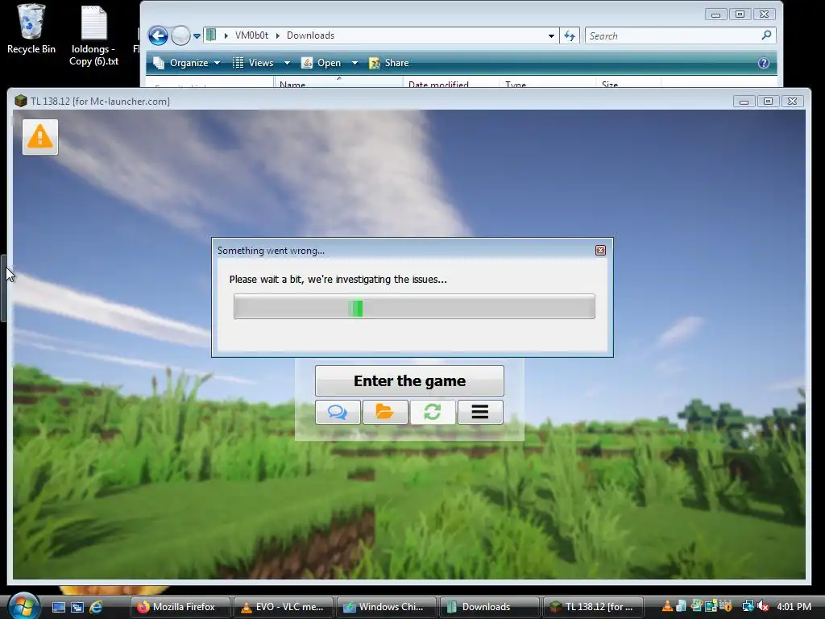Launch Internet Explorer from quick launch
The width and height of the screenshot is (825, 619).
point(96,607)
